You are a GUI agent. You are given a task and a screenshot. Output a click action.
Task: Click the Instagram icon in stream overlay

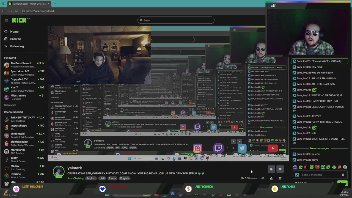(197, 149)
